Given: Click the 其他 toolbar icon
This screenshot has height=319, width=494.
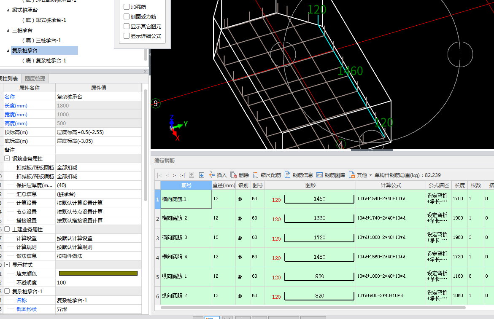Looking at the screenshot, I should pos(352,175).
